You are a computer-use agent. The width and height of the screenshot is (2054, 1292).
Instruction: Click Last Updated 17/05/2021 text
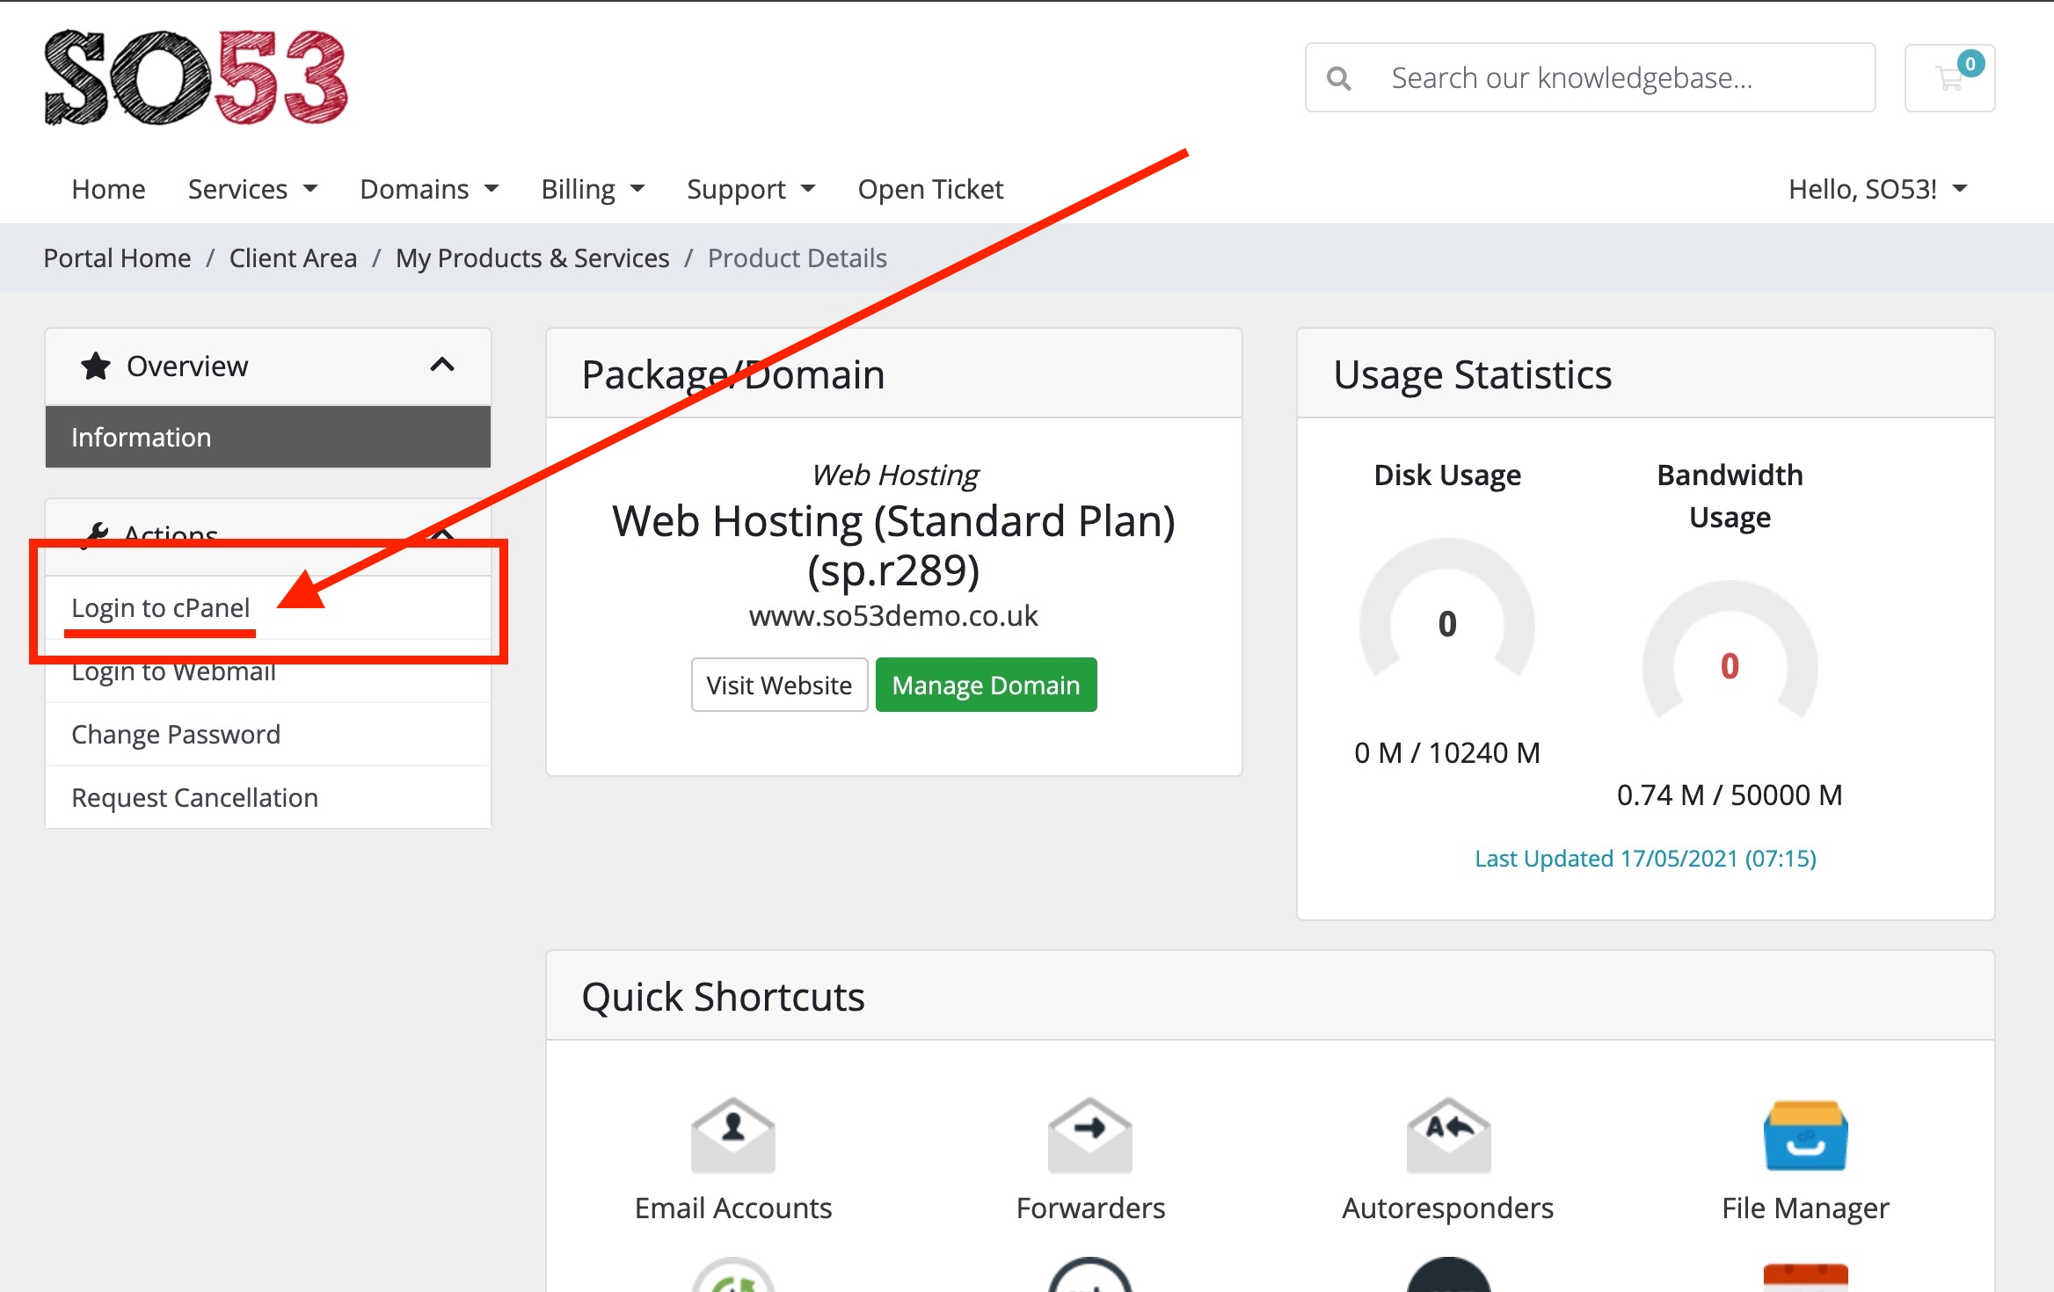click(1645, 858)
